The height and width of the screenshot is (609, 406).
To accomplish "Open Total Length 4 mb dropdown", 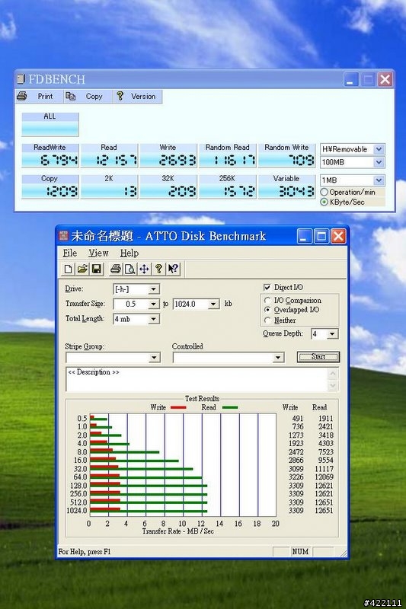I will pos(153,319).
